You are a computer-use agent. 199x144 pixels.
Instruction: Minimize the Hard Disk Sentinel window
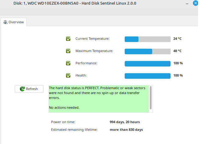(x=187, y=3)
